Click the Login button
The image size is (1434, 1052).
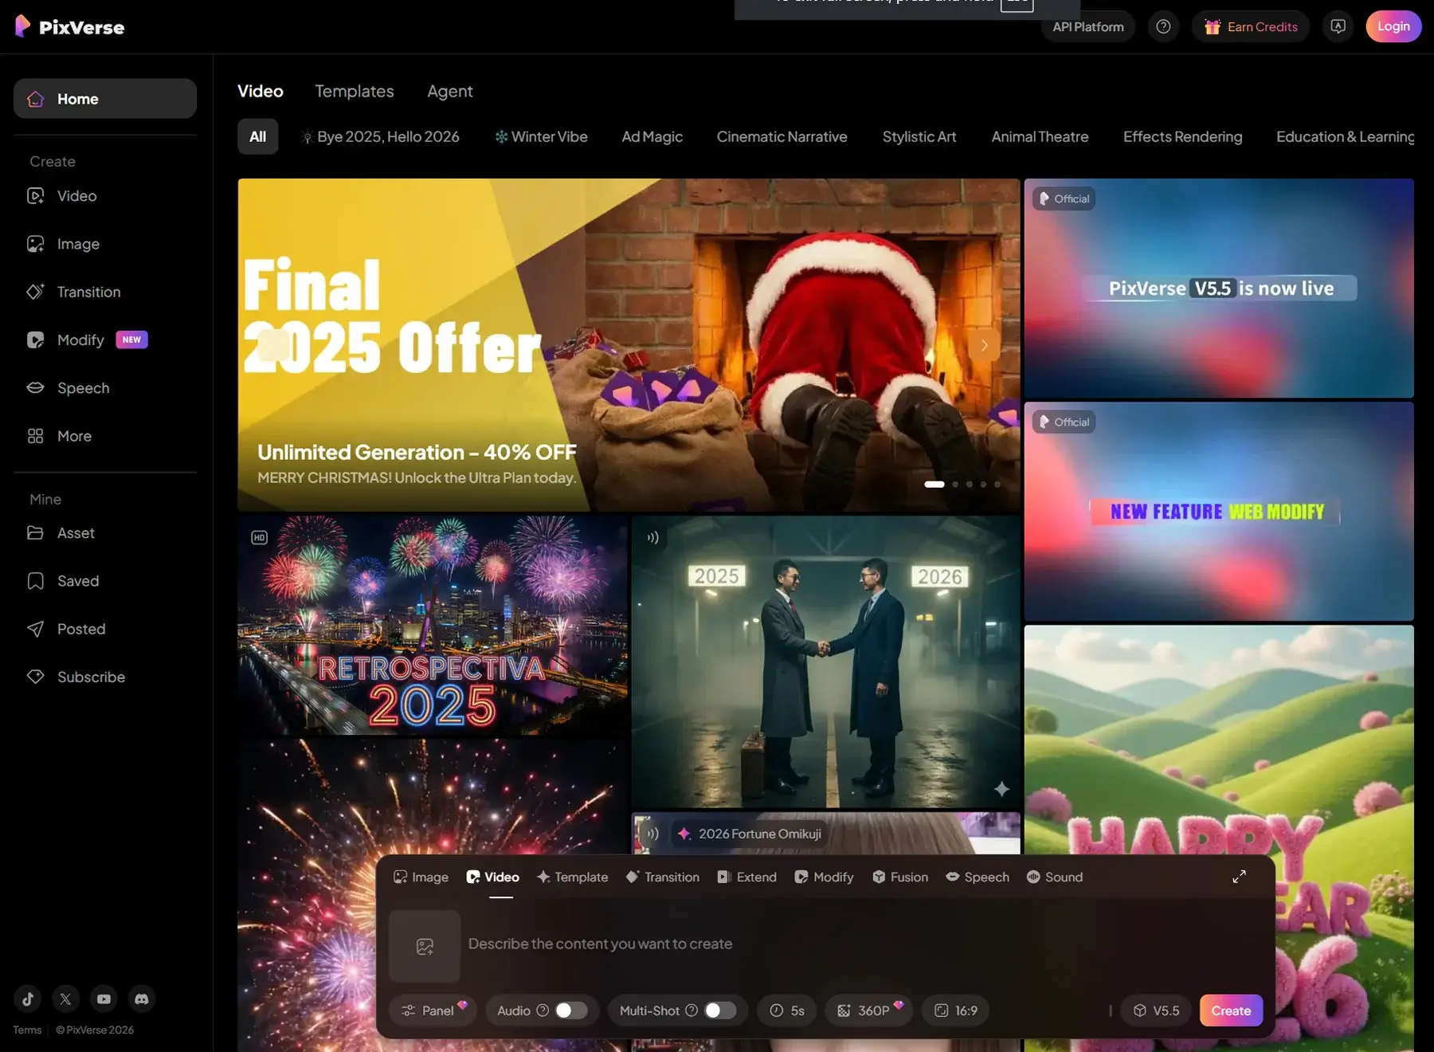[x=1393, y=26]
